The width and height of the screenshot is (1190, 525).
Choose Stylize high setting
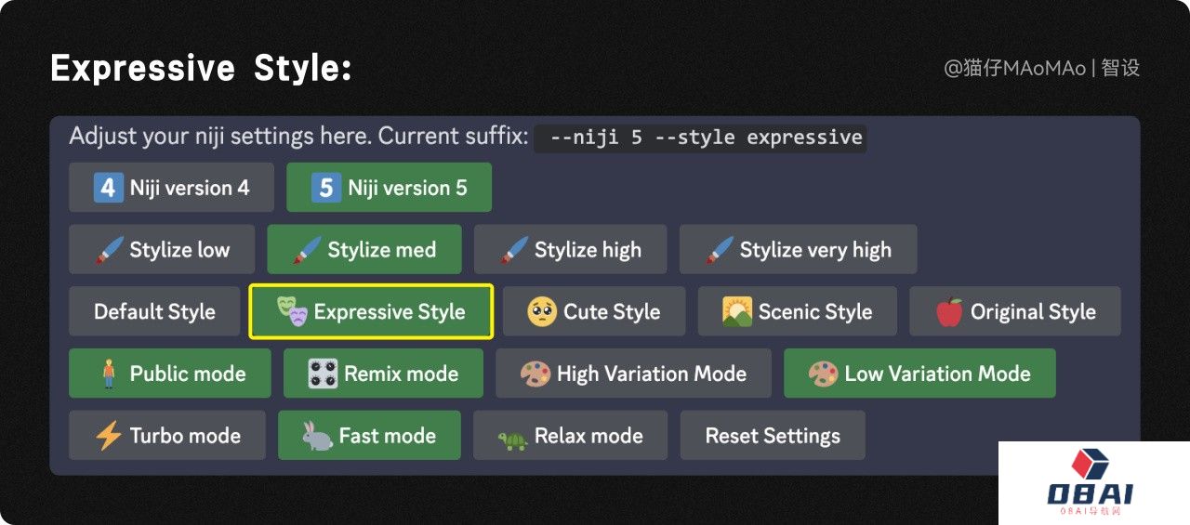[570, 250]
